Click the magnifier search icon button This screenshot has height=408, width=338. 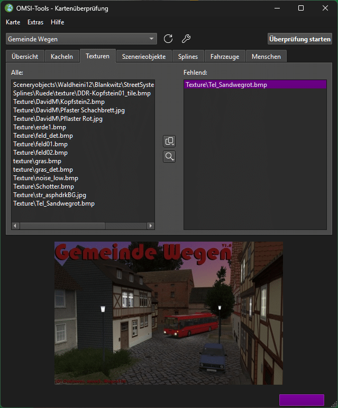[169, 157]
